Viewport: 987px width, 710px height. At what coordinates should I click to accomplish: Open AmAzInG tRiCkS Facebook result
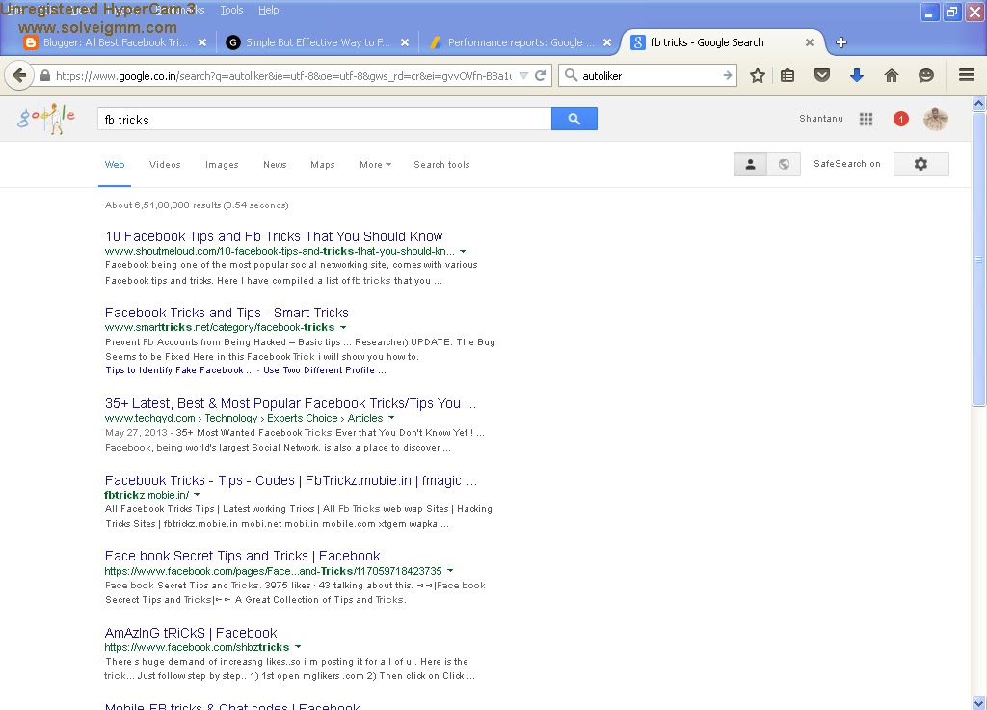191,633
